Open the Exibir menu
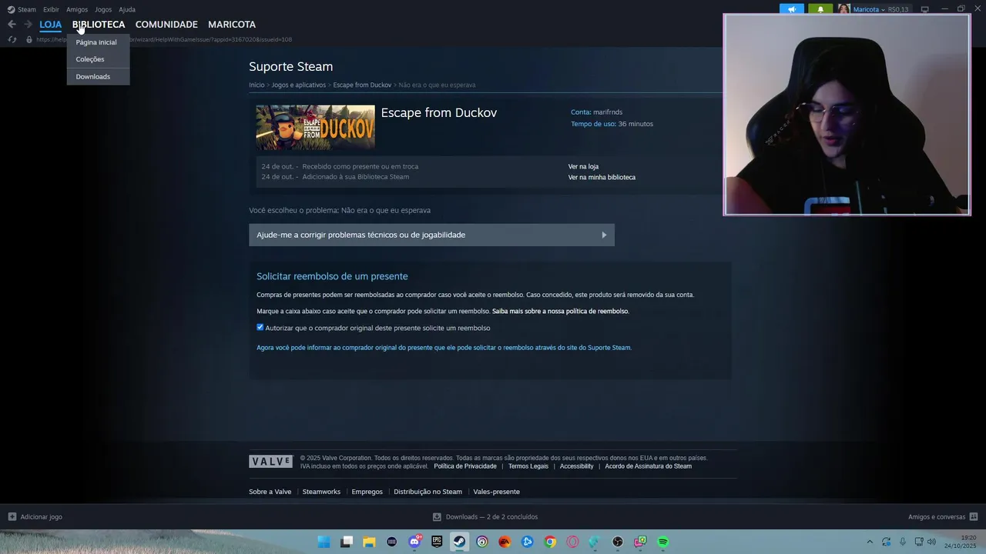The height and width of the screenshot is (554, 986). click(x=51, y=9)
